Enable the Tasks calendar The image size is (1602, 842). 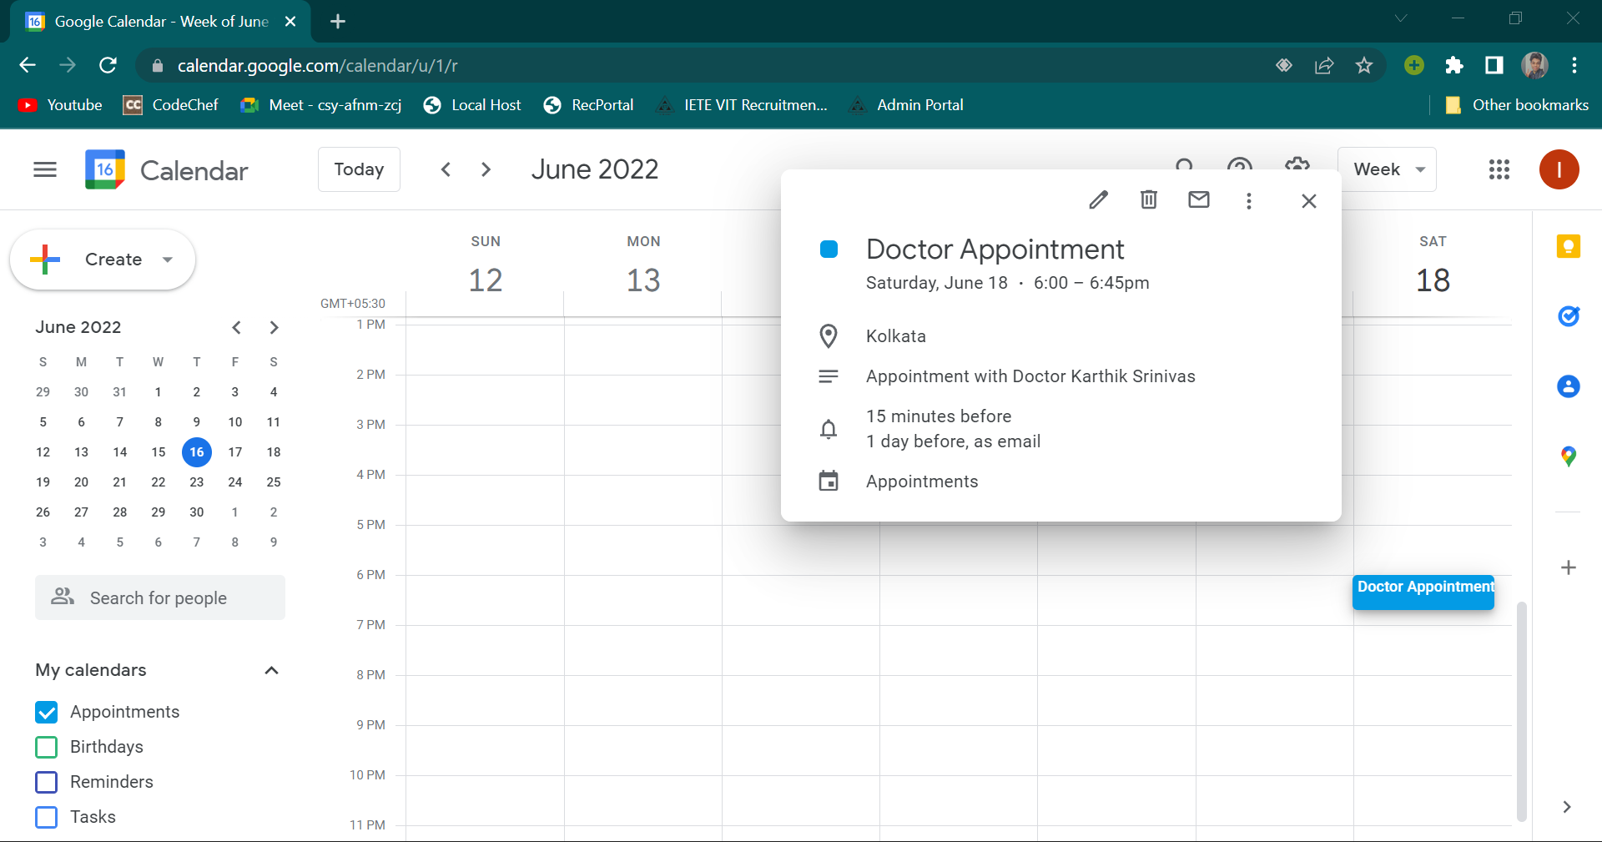point(47,817)
